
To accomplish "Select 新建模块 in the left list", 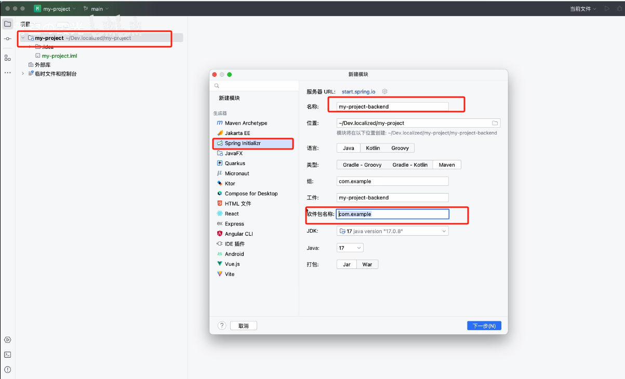I will pos(229,98).
